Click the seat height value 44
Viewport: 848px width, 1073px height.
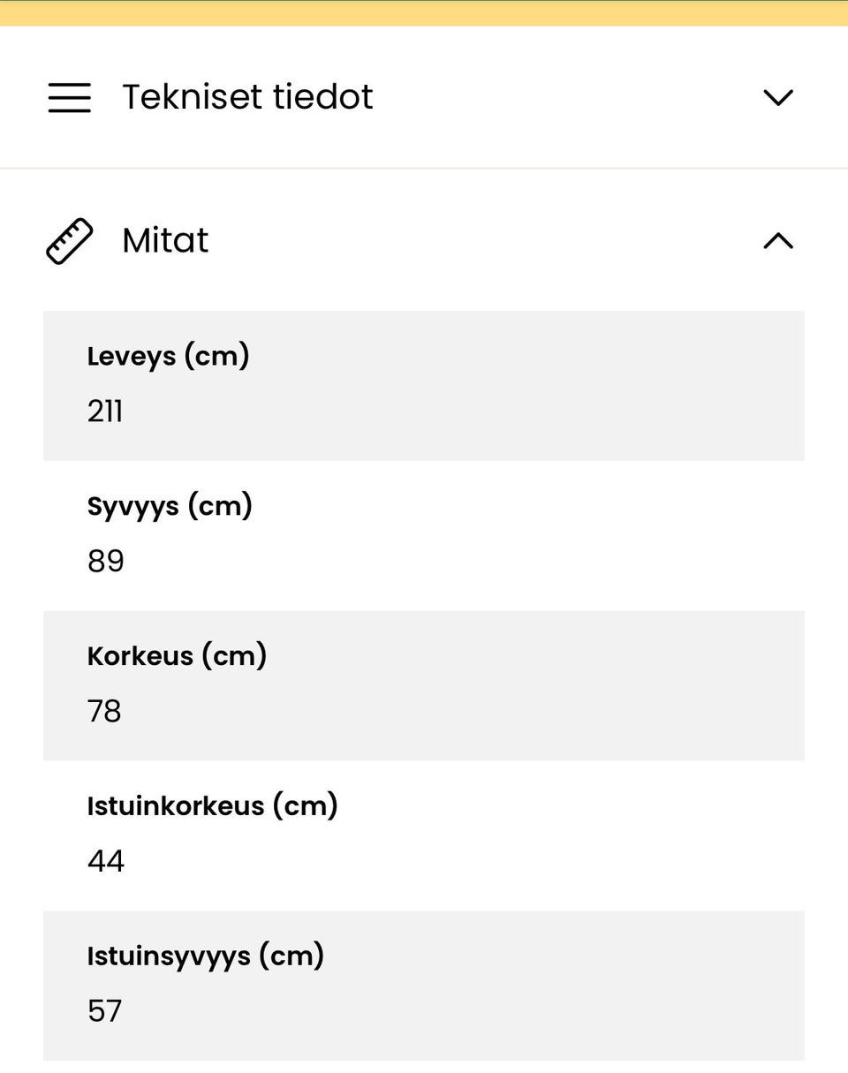tap(106, 862)
